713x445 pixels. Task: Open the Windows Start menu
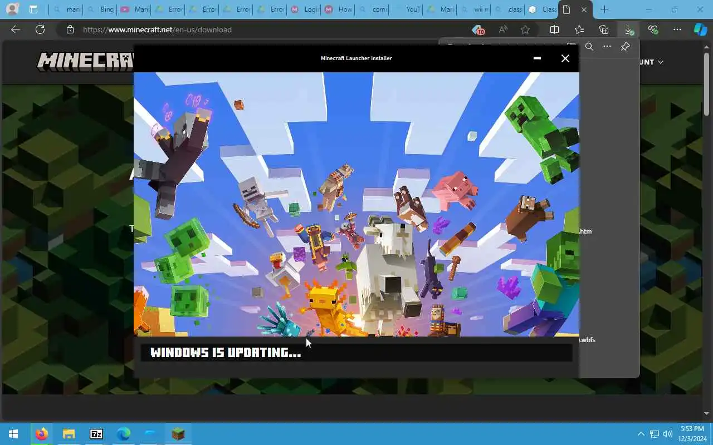(13, 434)
